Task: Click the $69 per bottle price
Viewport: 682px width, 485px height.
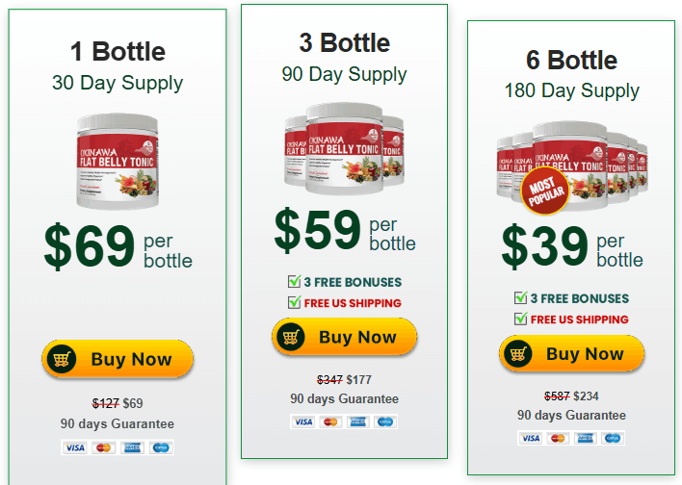Action: pyautogui.click(x=118, y=246)
